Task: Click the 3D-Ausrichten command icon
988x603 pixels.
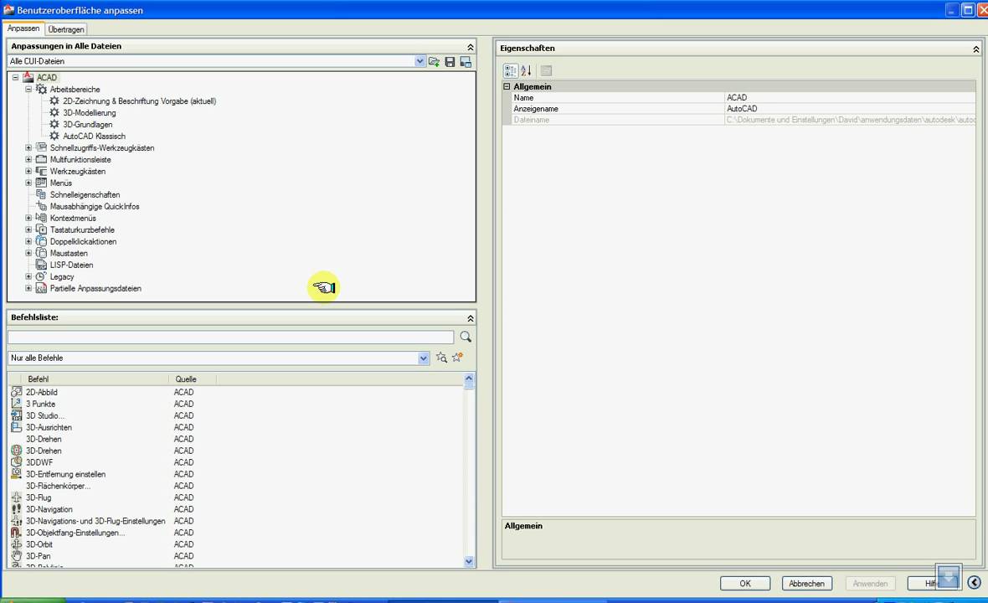Action: click(17, 427)
